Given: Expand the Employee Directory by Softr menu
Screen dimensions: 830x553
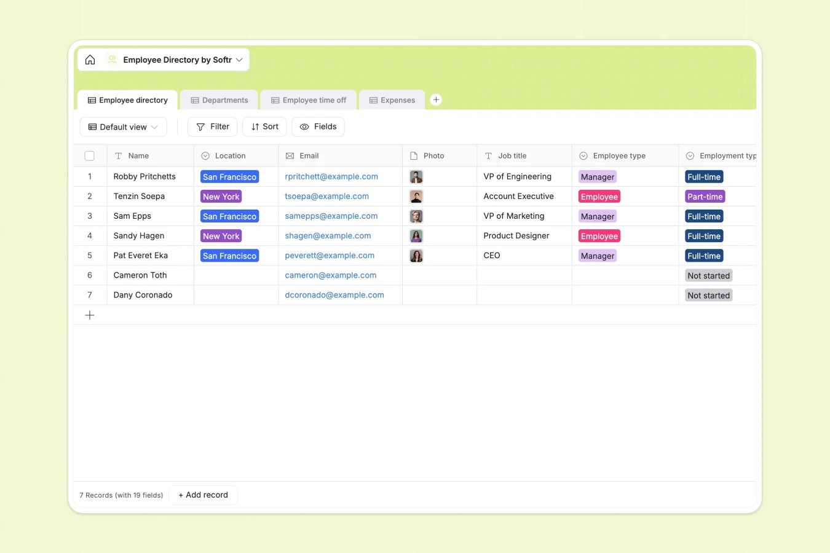Looking at the screenshot, I should tap(239, 60).
